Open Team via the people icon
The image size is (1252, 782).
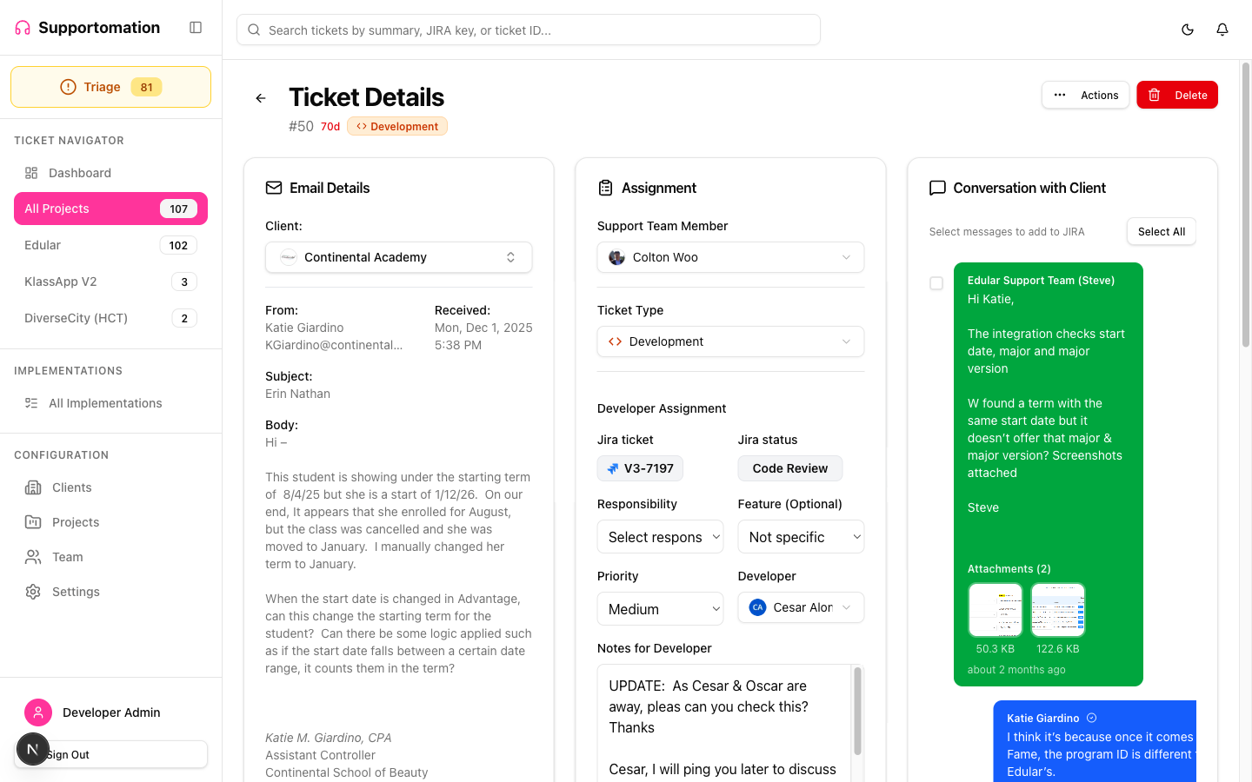tap(35, 557)
